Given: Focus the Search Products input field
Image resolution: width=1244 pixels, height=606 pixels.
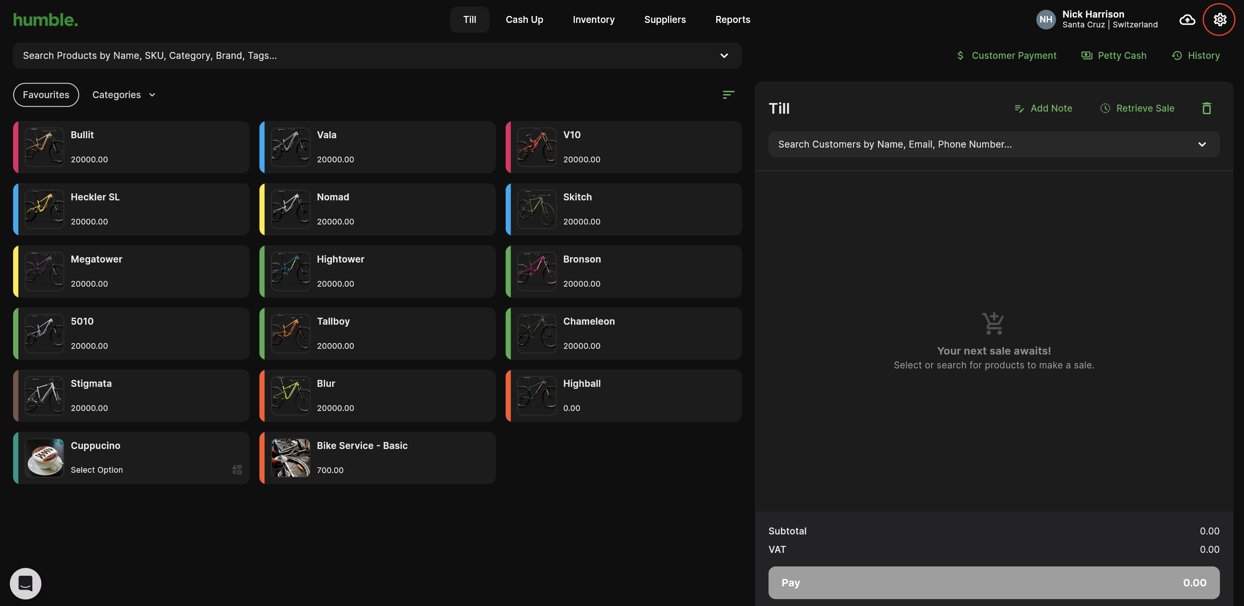Looking at the screenshot, I should coord(377,56).
